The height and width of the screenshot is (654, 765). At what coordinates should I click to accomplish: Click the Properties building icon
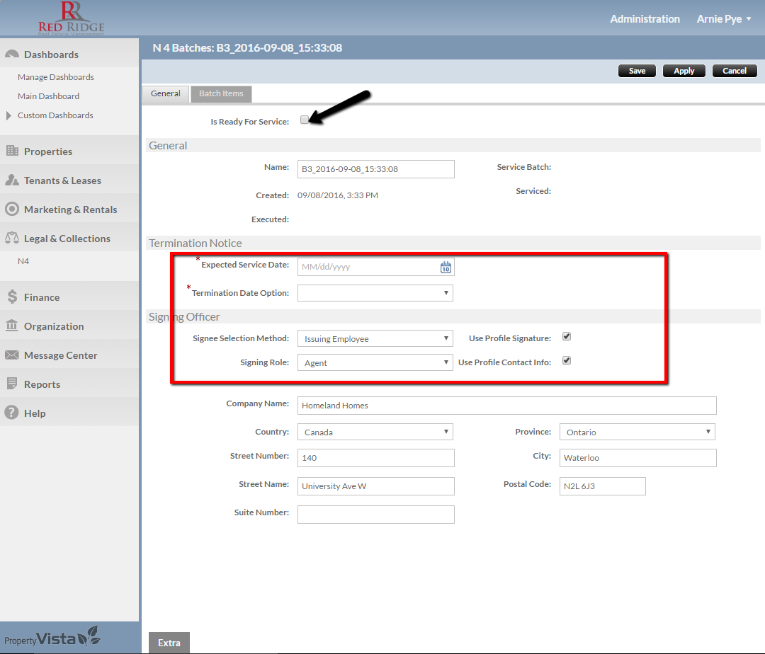click(11, 151)
